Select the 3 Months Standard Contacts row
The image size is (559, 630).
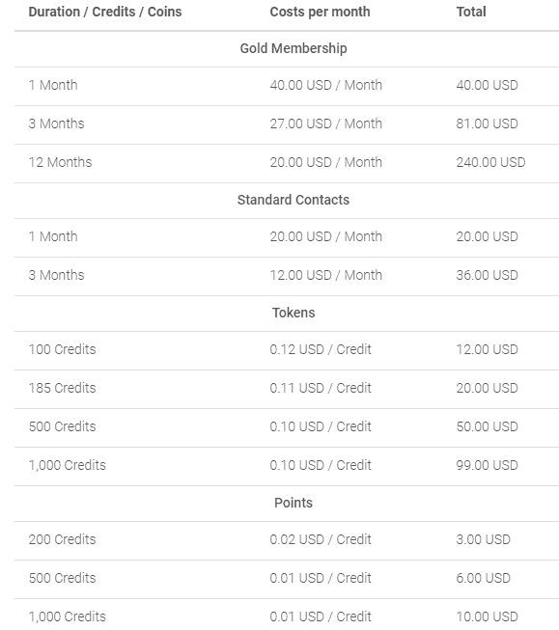click(x=287, y=277)
